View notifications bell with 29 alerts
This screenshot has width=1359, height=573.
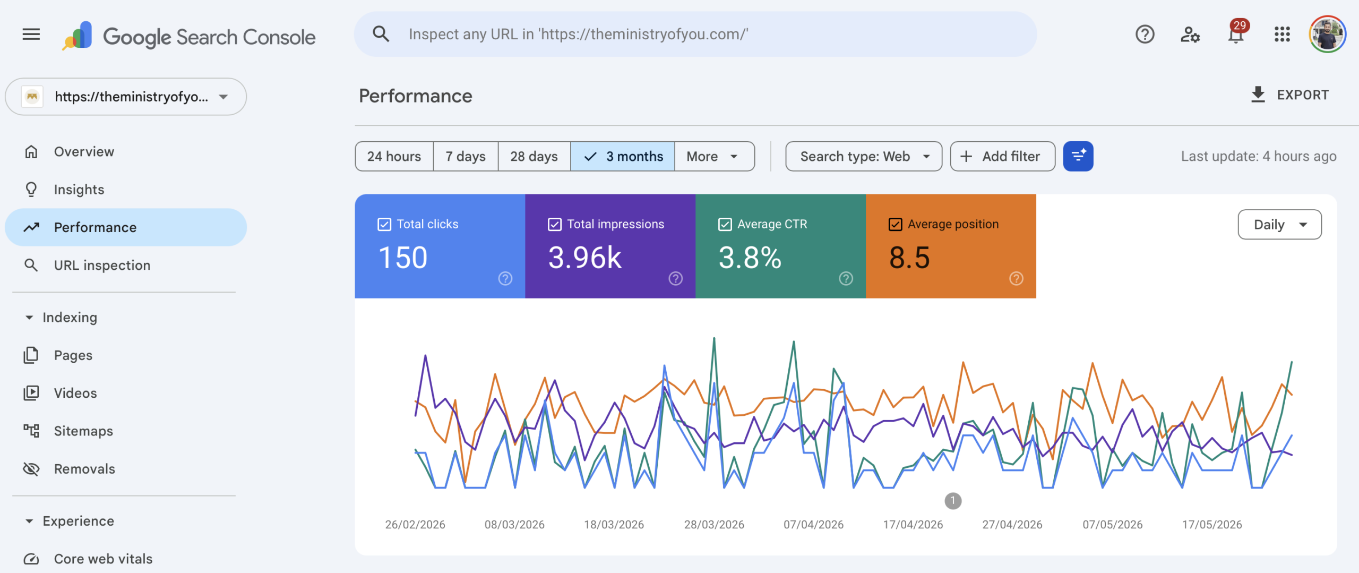coord(1236,35)
